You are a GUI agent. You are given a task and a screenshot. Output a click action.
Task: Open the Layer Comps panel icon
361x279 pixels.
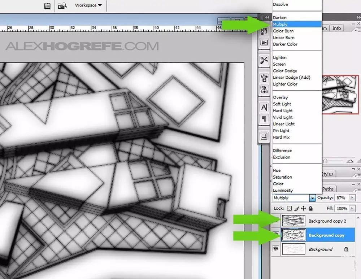coord(264,136)
